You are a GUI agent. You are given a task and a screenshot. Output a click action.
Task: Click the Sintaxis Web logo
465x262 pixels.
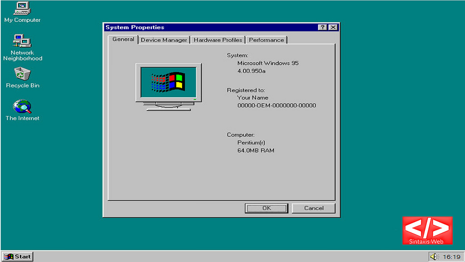pyautogui.click(x=427, y=230)
